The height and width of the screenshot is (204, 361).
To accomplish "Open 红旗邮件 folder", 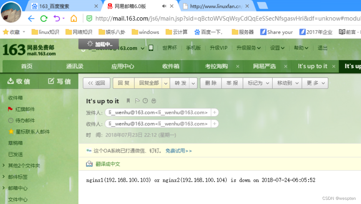I will tap(25, 109).
